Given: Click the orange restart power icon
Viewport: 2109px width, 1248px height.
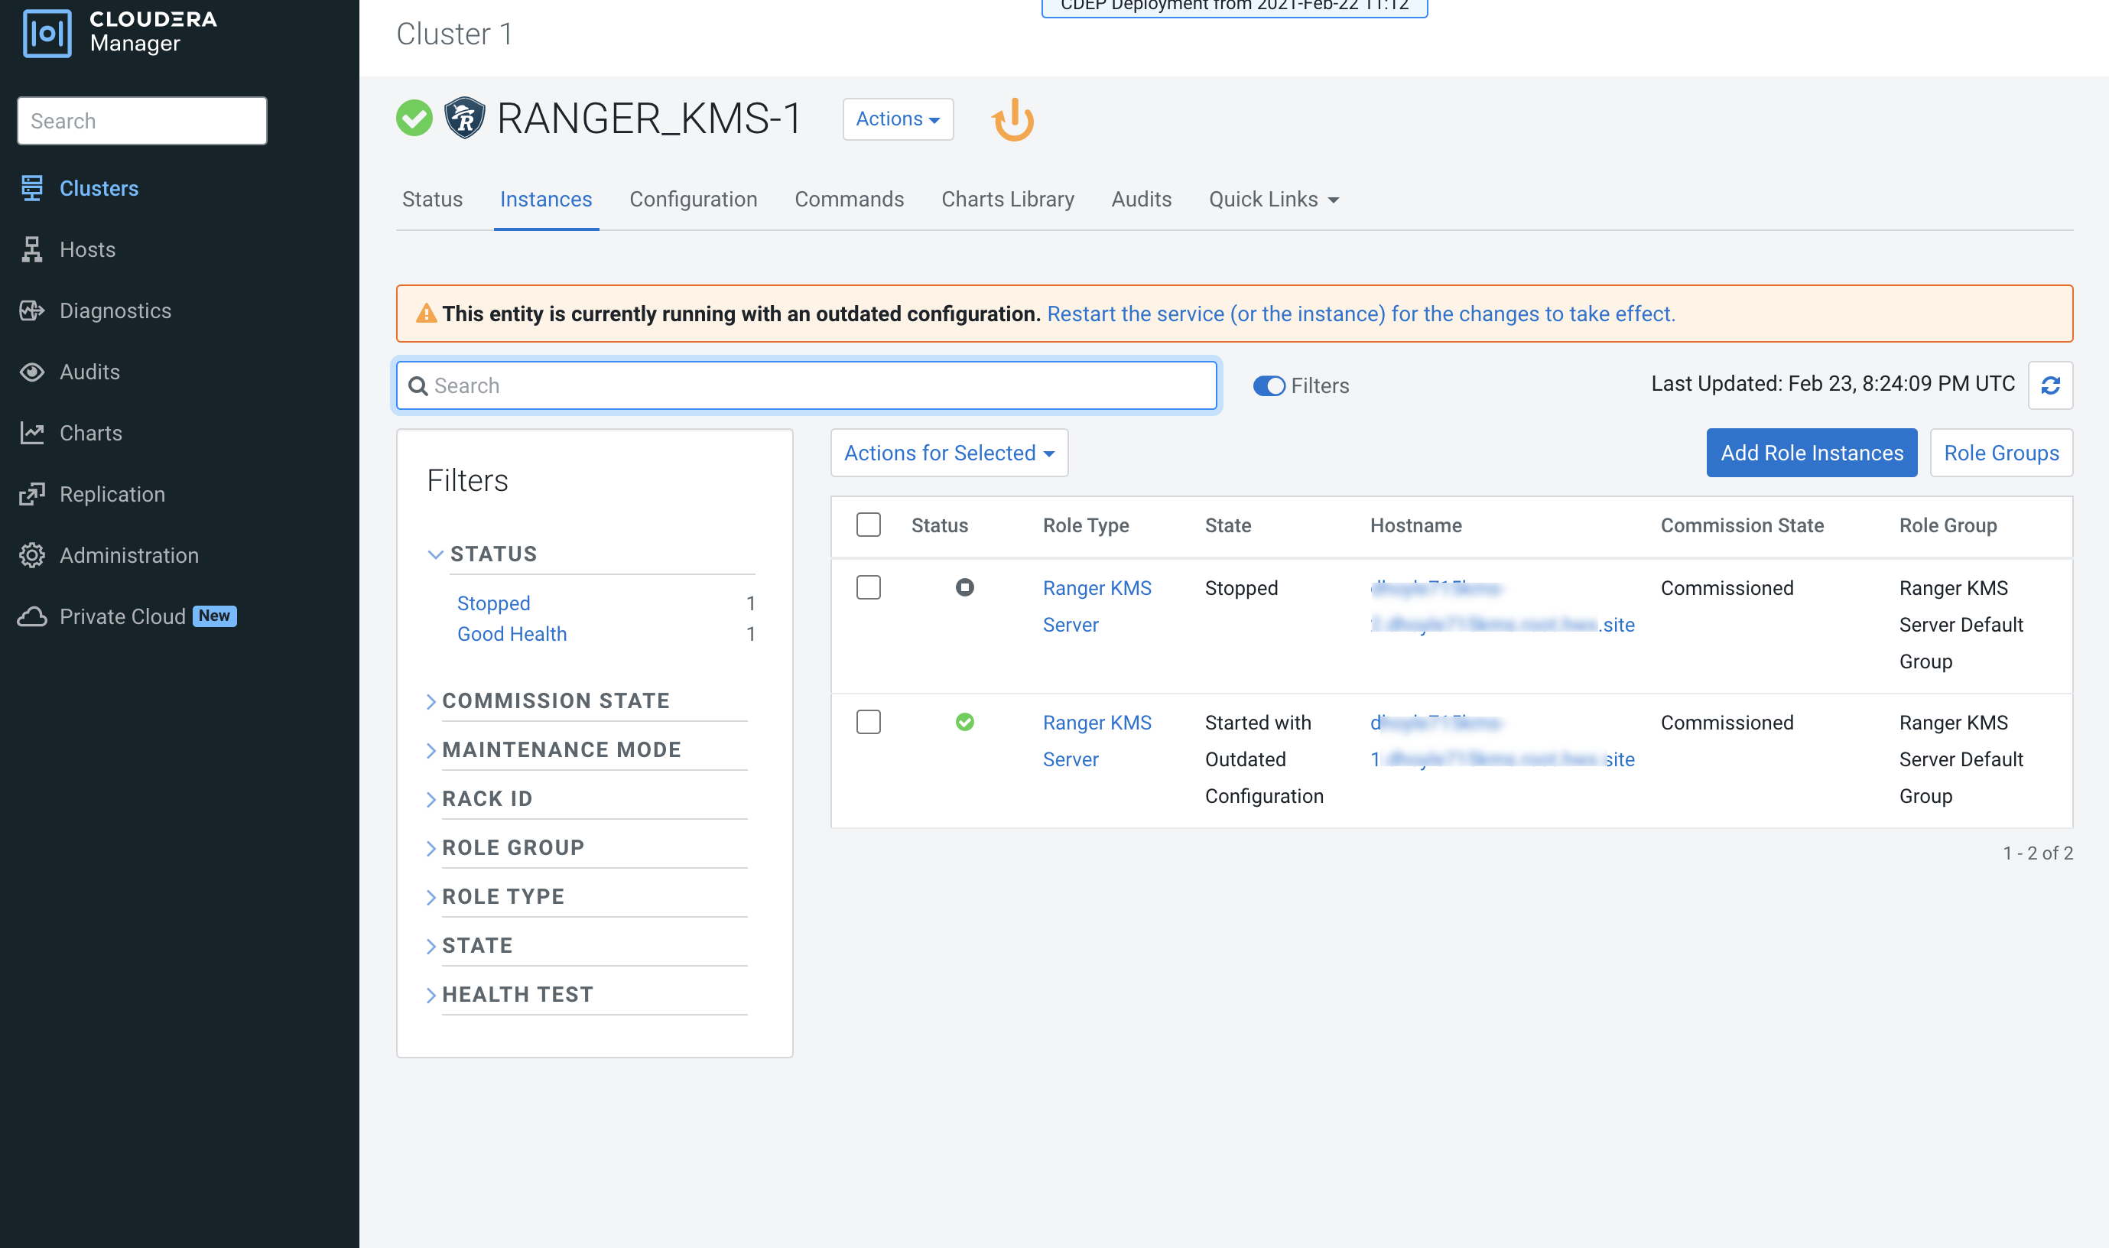Looking at the screenshot, I should 1012,119.
